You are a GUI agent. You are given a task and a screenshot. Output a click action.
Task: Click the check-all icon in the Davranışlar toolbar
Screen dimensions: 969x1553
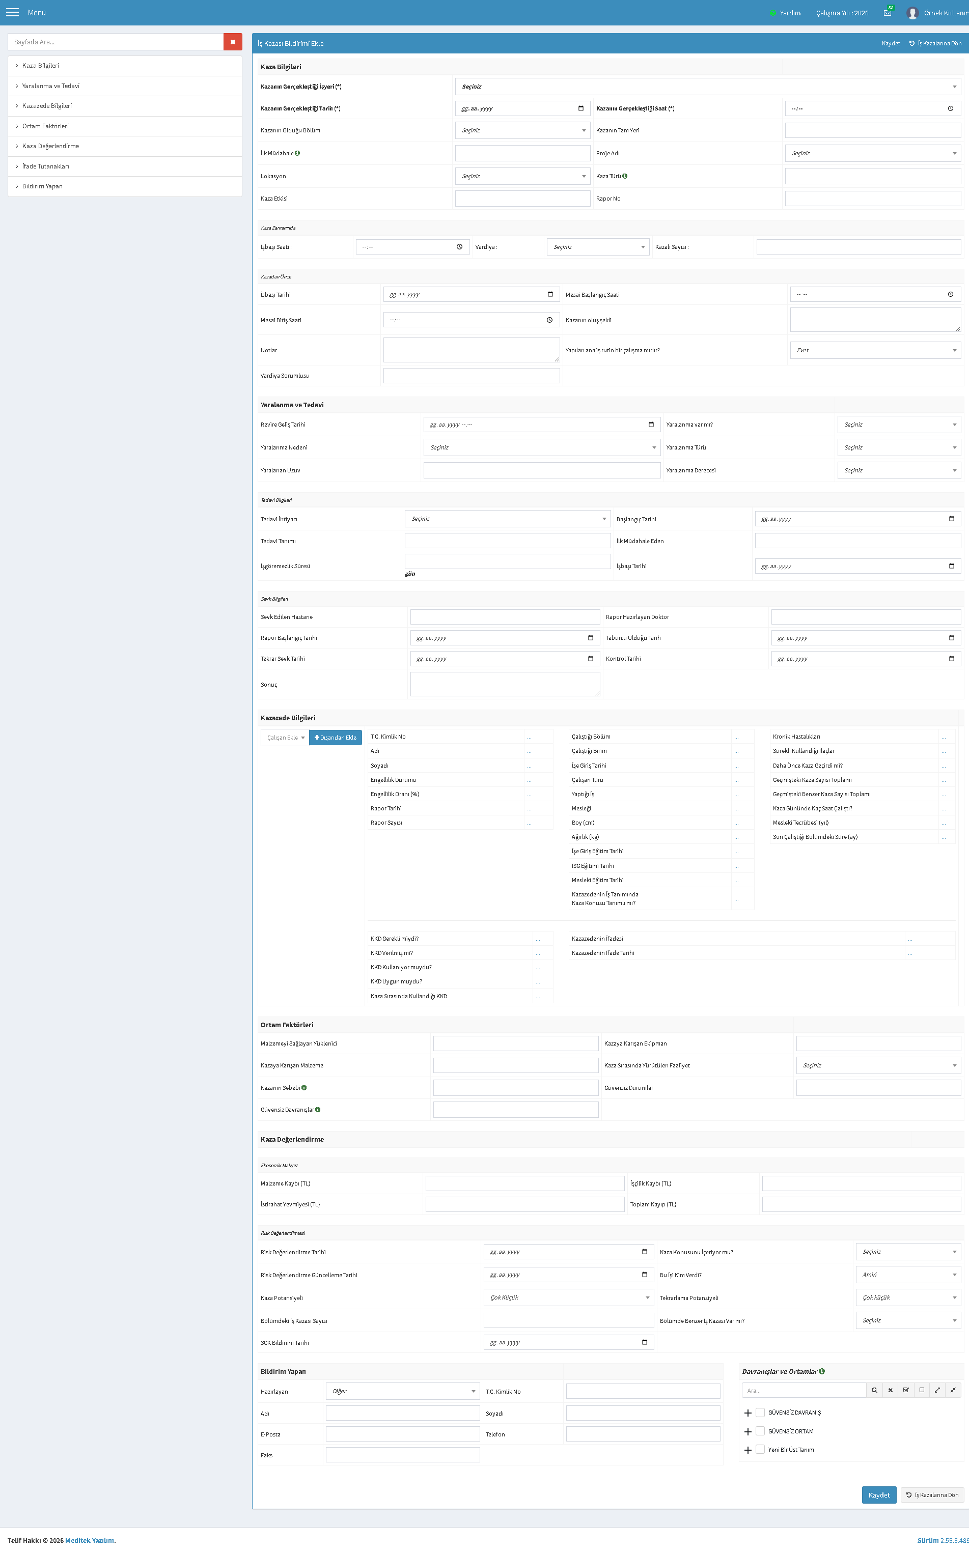coord(905,1390)
